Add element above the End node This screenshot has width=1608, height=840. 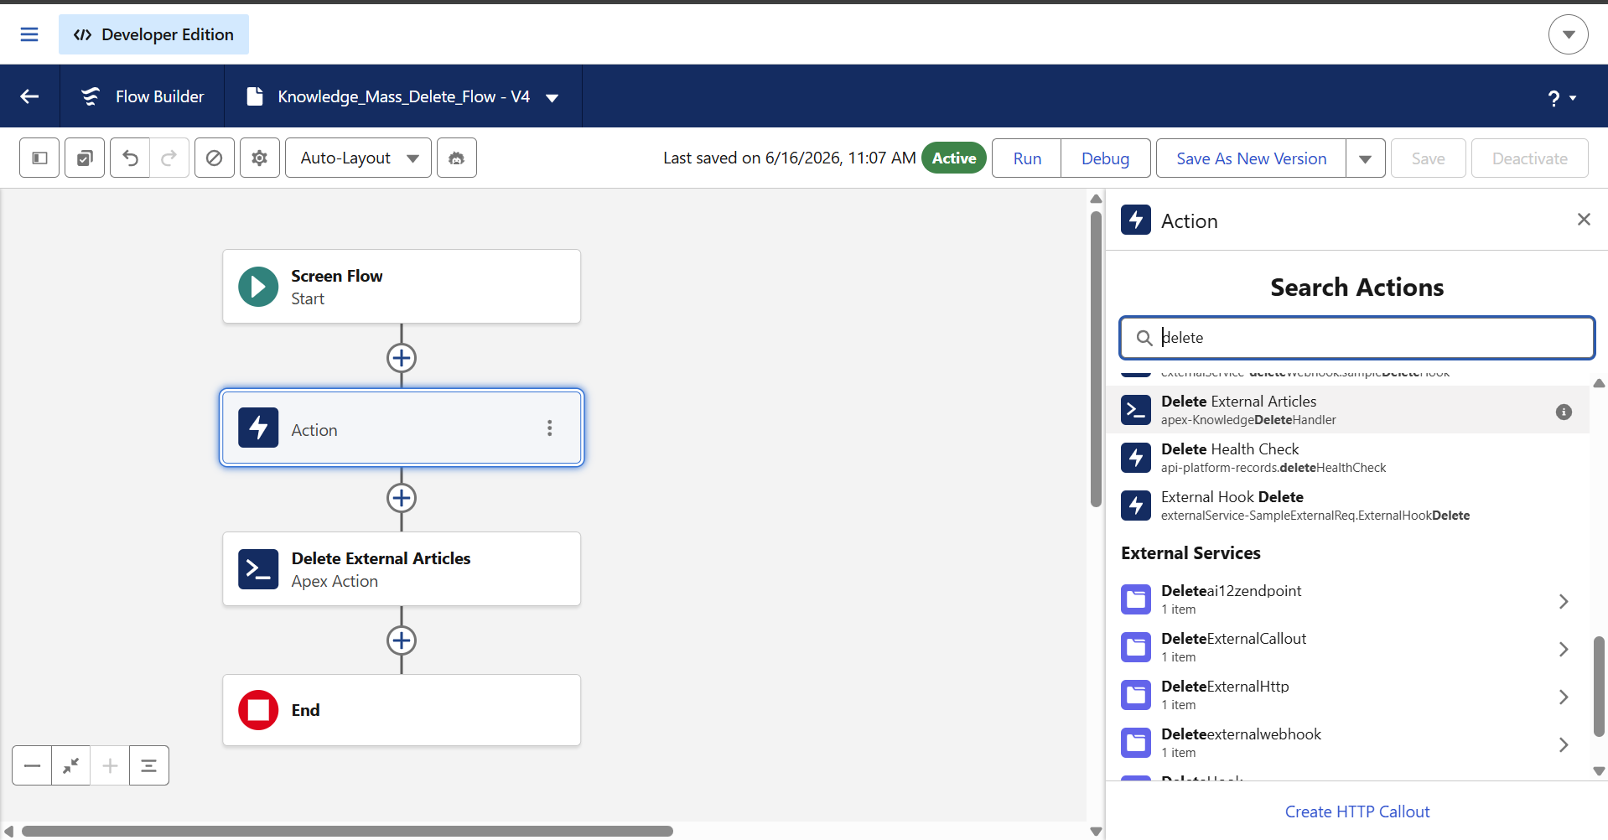pos(402,640)
